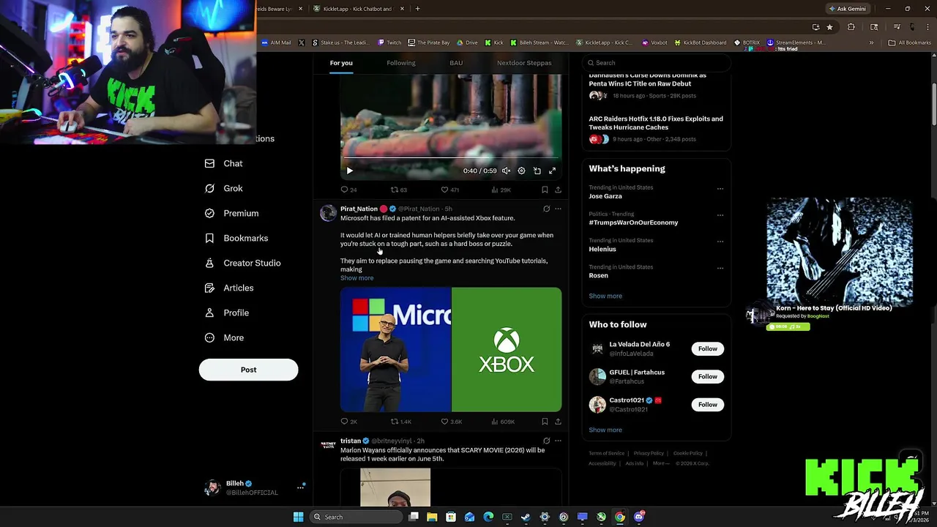
Task: Open more options for #TrumpsWarOnOurEconomy trend
Action: point(720,215)
